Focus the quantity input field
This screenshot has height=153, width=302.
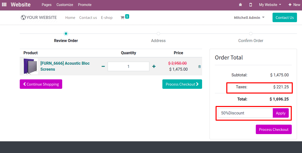click(x=128, y=66)
